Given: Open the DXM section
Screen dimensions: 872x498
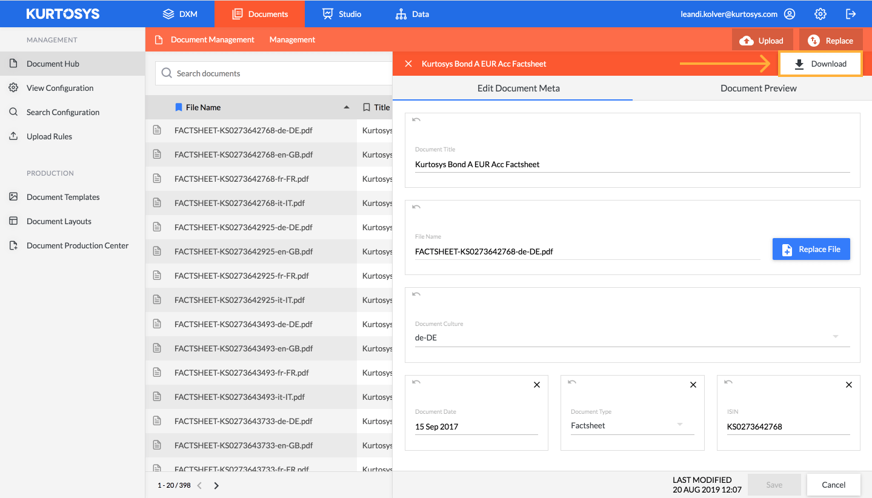Looking at the screenshot, I should coord(180,13).
